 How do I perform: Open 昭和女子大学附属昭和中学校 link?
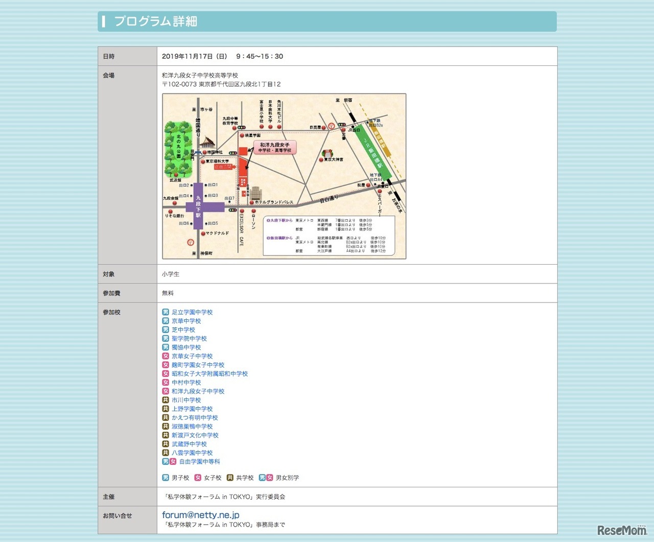point(209,373)
